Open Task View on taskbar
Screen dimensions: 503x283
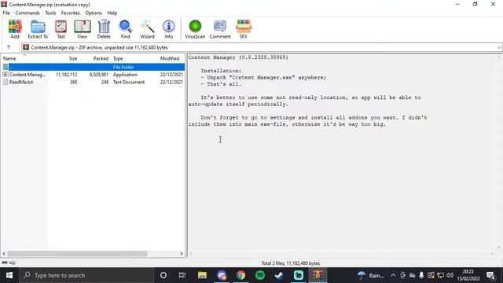182,275
